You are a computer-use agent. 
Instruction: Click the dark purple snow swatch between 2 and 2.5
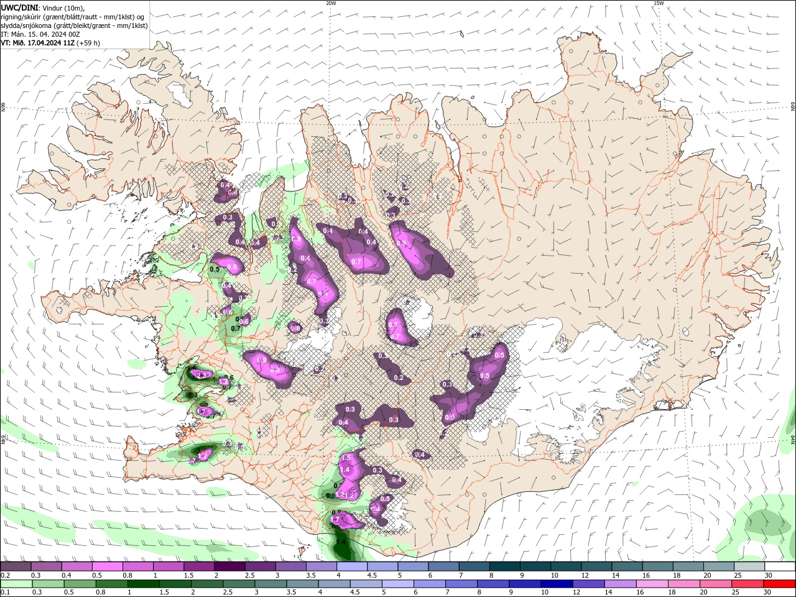coord(229,567)
